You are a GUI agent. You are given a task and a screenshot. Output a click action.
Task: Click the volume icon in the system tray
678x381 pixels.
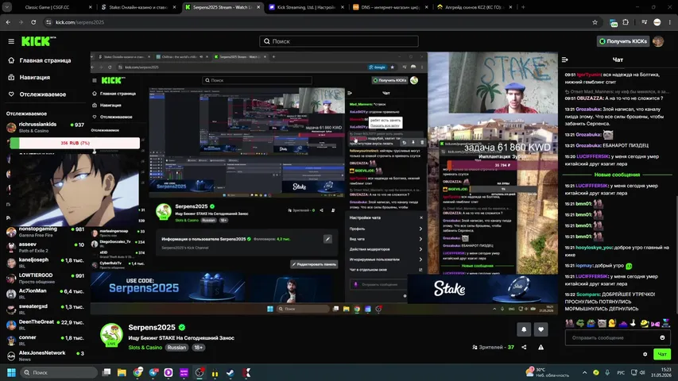(x=642, y=372)
